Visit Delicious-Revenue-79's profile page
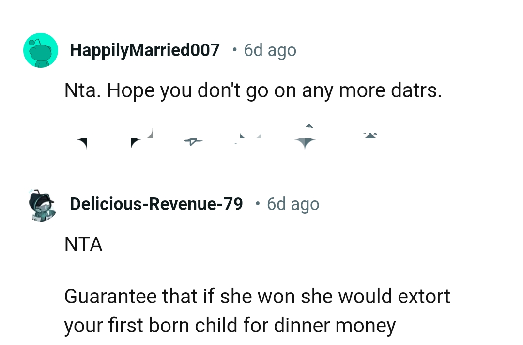Image resolution: width=523 pixels, height=345 pixels. 156,204
